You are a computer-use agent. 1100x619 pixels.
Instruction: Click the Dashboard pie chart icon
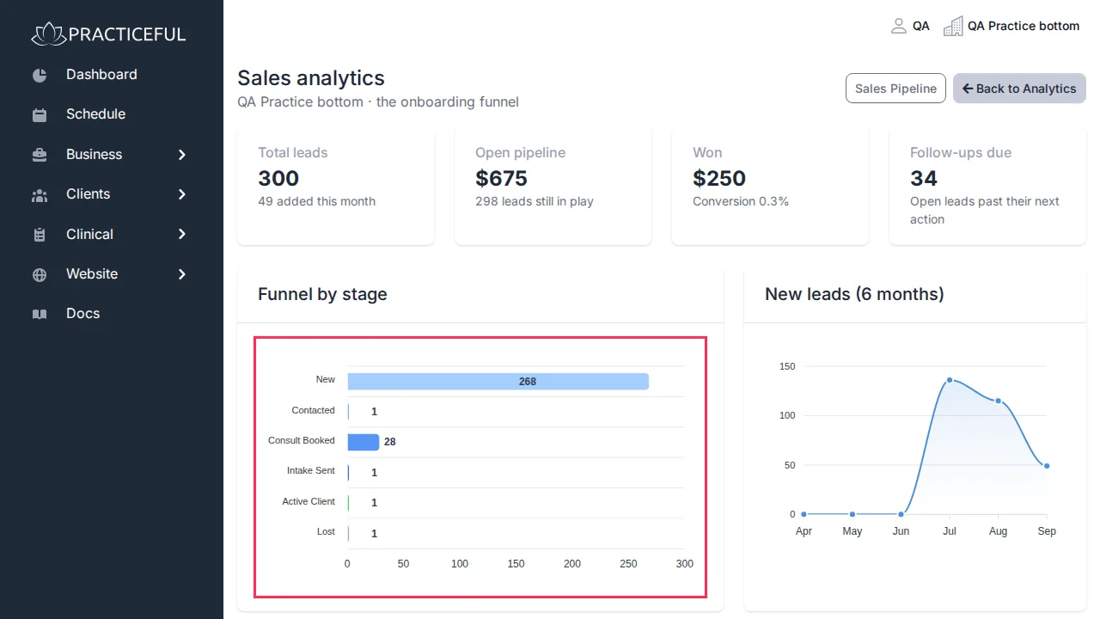(x=40, y=76)
